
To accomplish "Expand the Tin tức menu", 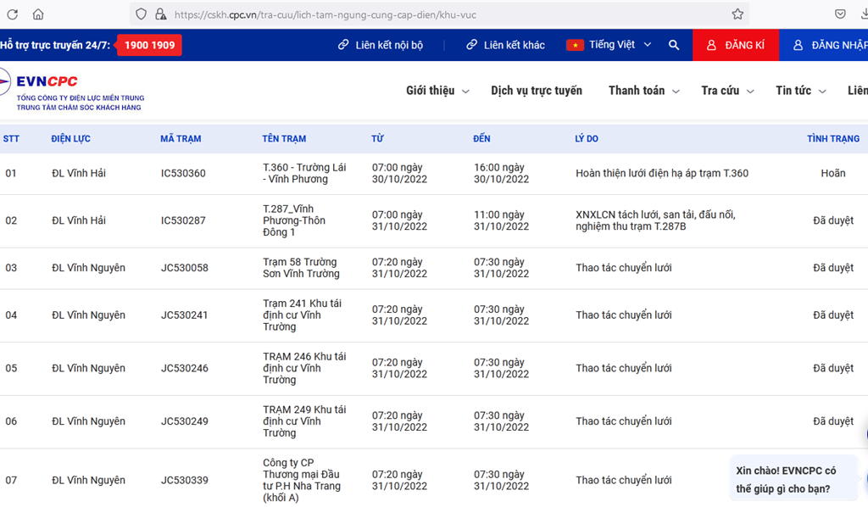I will 801,91.
